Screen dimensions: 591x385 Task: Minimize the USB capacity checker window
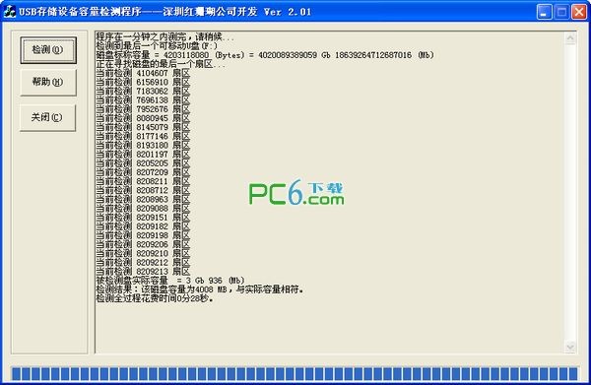(x=544, y=12)
